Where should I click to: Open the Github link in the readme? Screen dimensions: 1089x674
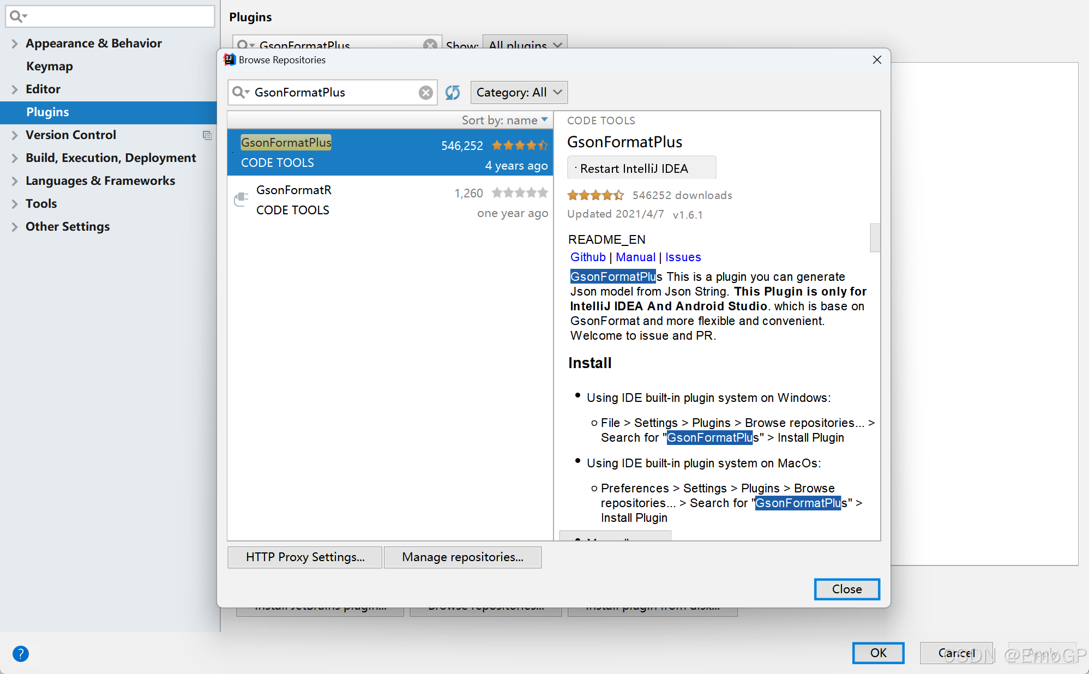588,257
